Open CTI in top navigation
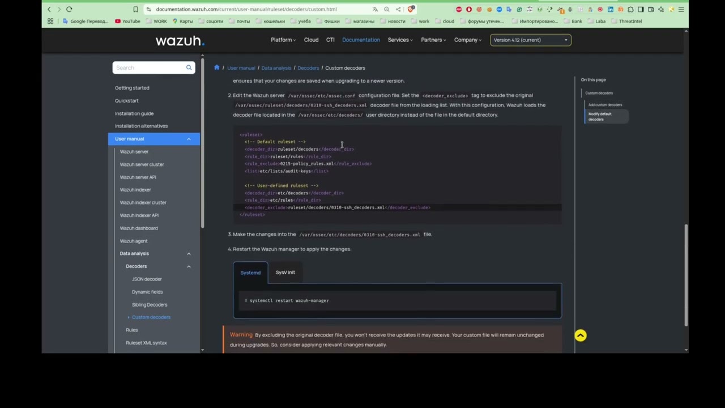Screen dimensions: 725x408 [x=330, y=40]
